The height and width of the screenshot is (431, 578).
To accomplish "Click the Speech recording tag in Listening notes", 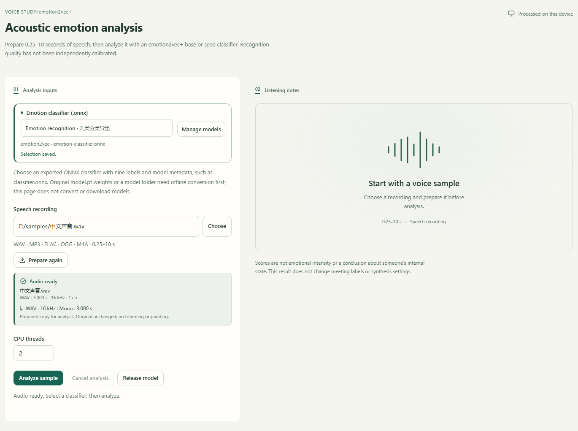I will click(428, 222).
